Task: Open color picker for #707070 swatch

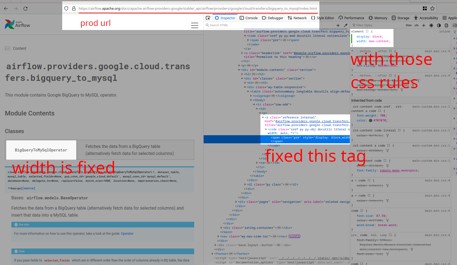Action: click(370, 120)
